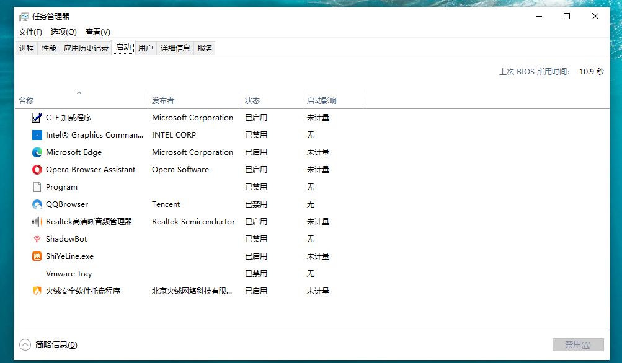
Task: Select the Intel® Graphics Comman... entry
Action: (94, 135)
